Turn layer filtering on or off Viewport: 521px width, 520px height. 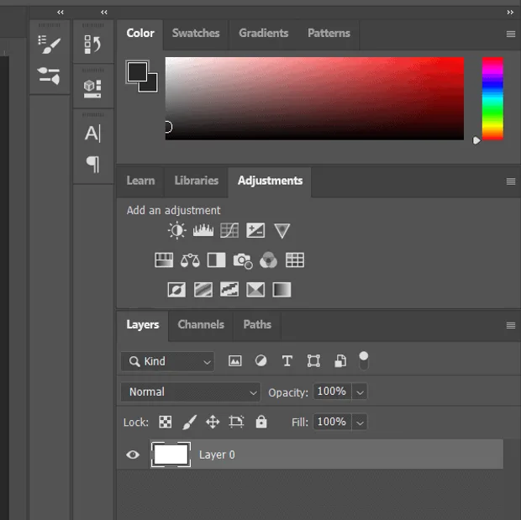click(x=364, y=360)
